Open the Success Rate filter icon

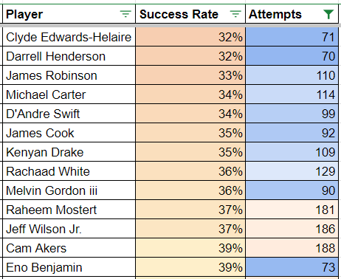pos(235,14)
